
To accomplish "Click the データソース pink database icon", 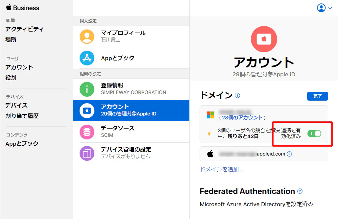I will (x=87, y=132).
